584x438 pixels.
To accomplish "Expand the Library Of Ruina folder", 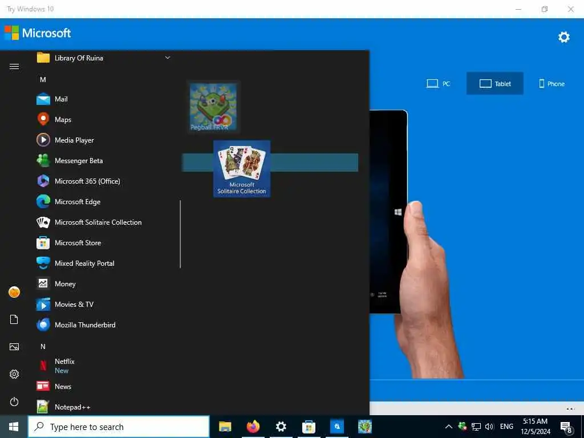I will coord(168,58).
